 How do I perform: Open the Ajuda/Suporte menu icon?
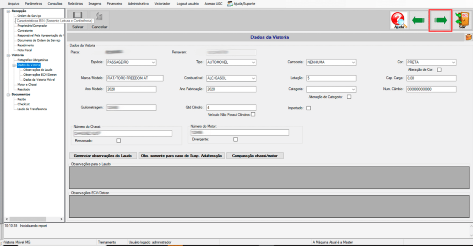(230, 3)
